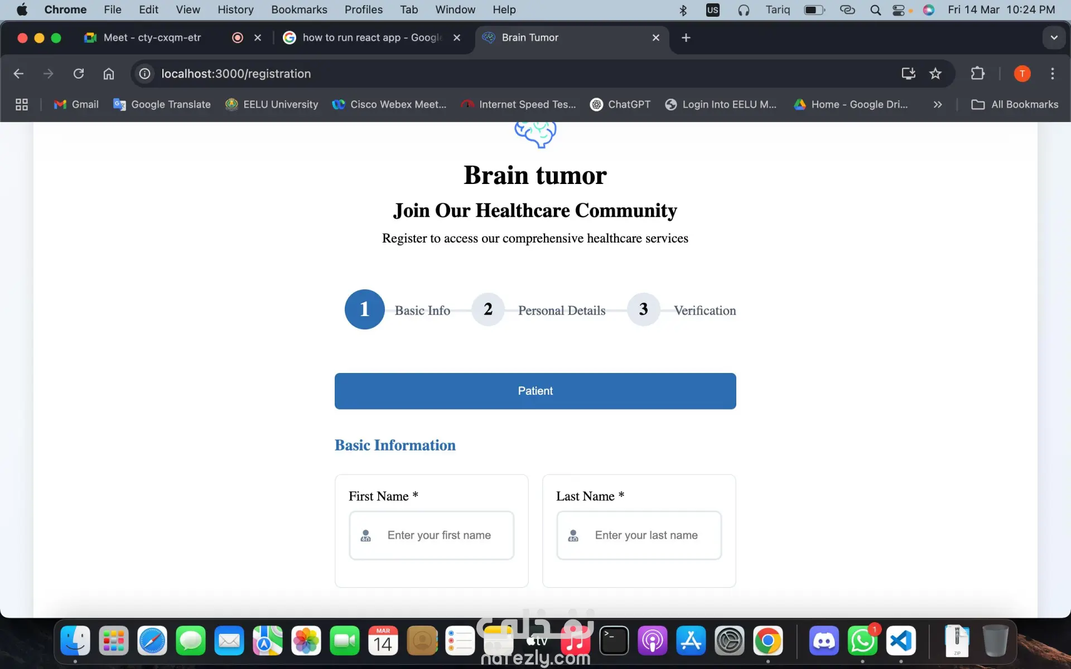Click the browser reload page icon
1071x669 pixels.
79,74
